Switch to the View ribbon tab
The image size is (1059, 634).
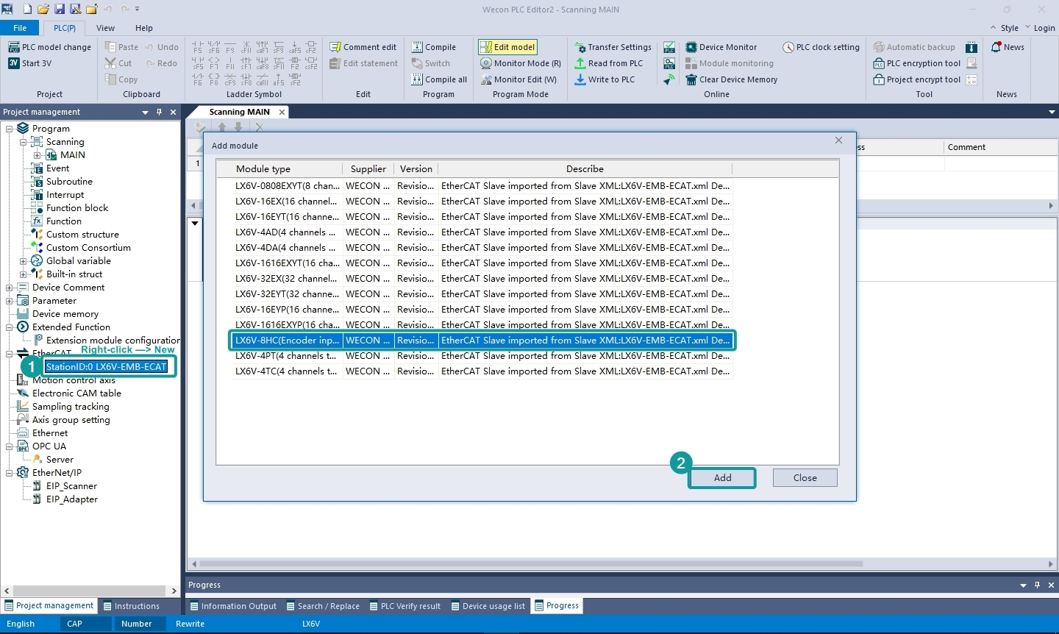tap(106, 28)
